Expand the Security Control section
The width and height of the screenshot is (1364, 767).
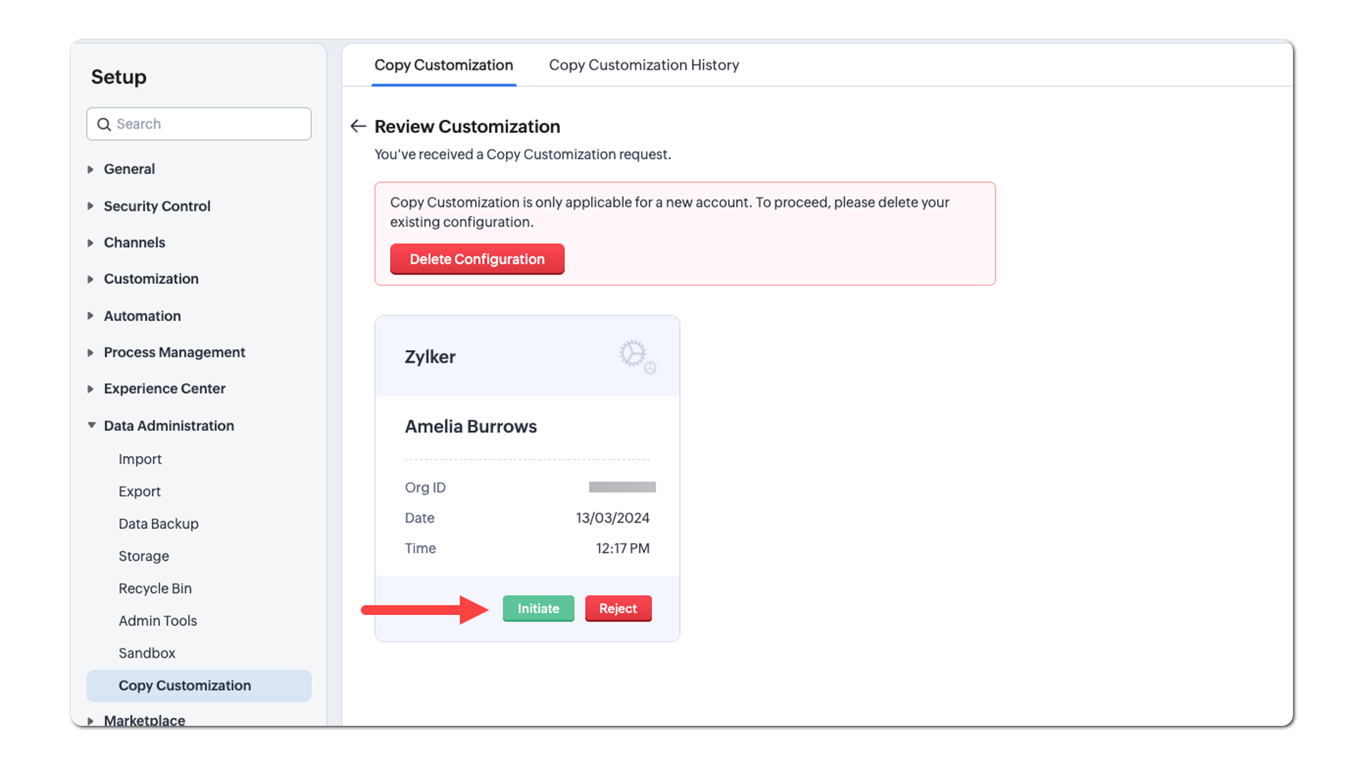(91, 206)
